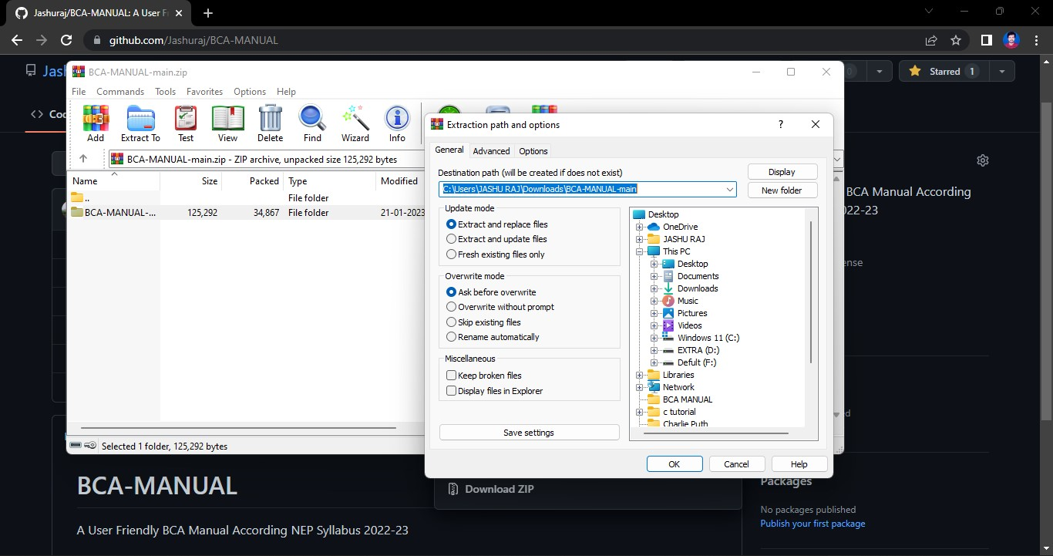Open the File menu in WinRAR

[79, 91]
